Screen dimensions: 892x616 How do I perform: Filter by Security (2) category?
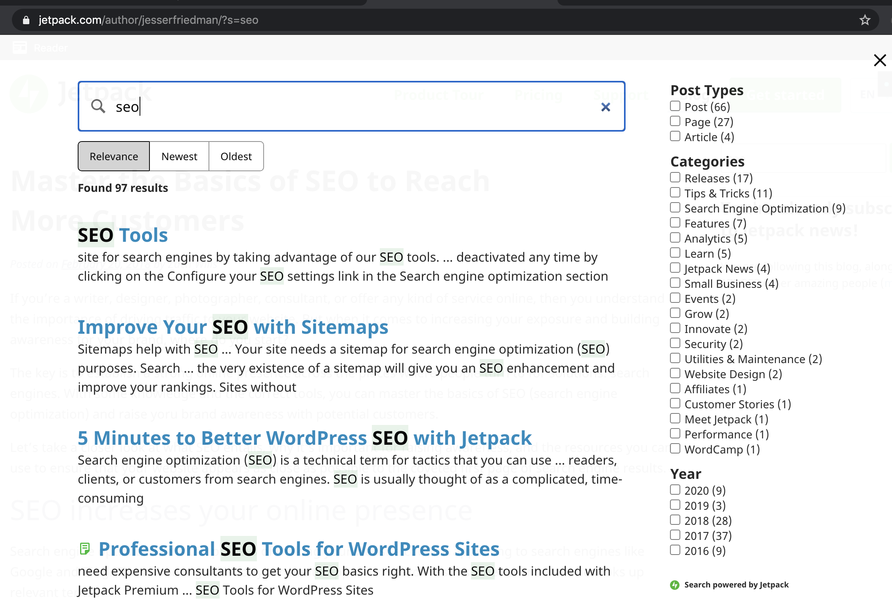[675, 343]
